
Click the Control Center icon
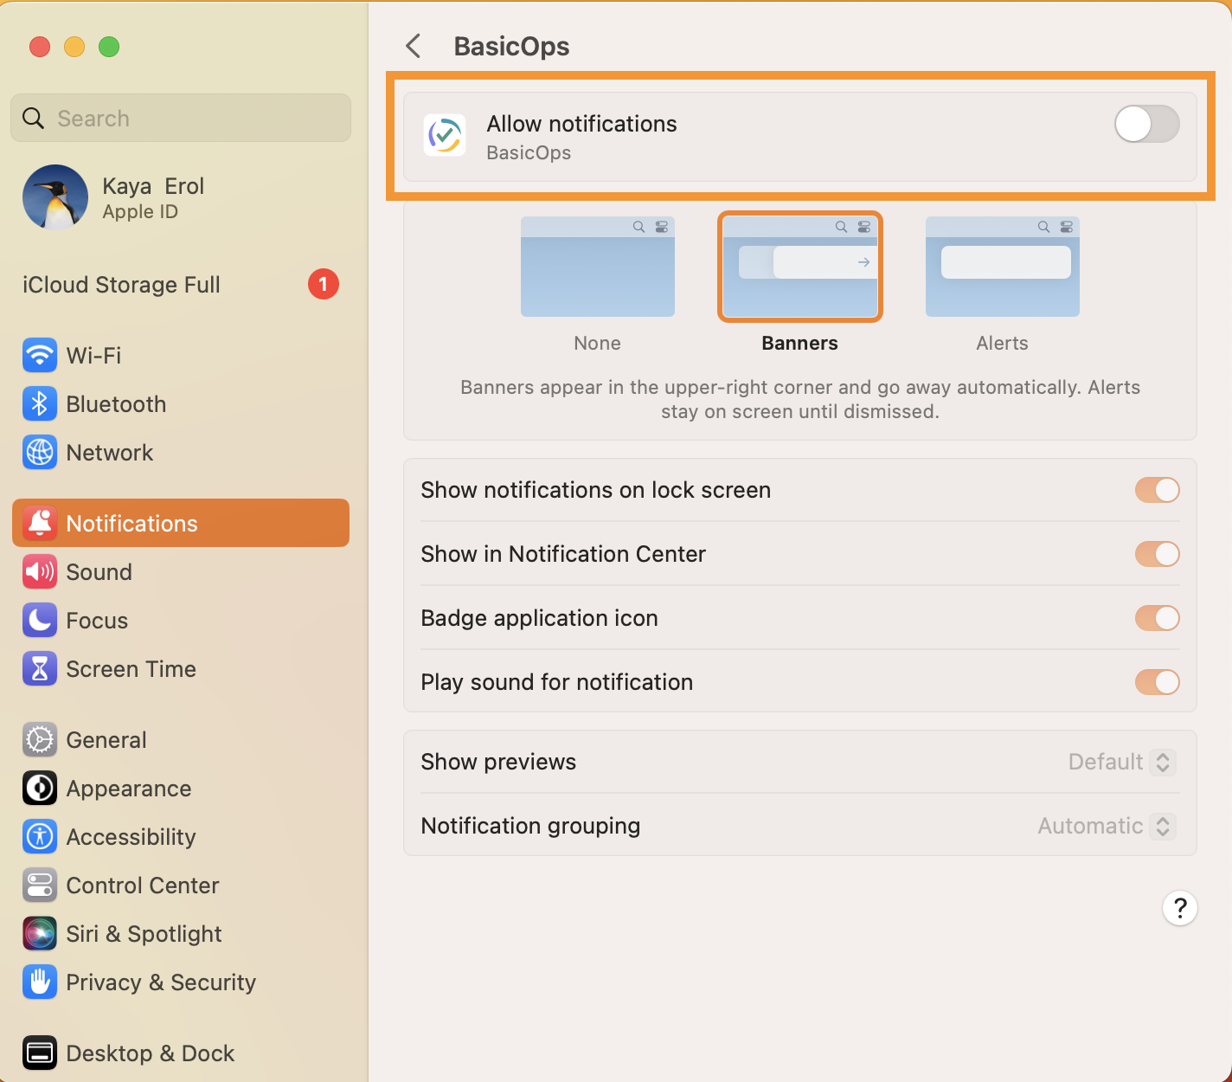(x=40, y=886)
